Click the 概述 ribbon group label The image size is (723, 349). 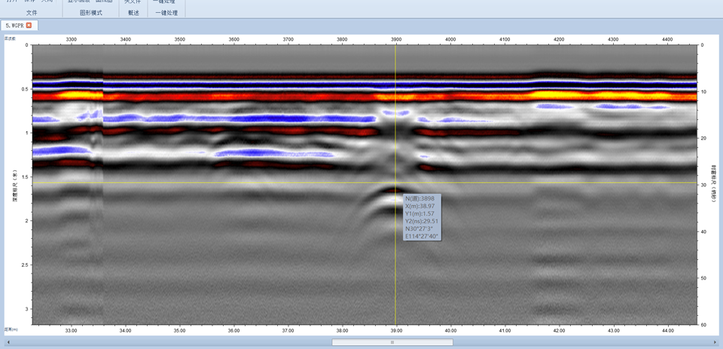coord(133,13)
